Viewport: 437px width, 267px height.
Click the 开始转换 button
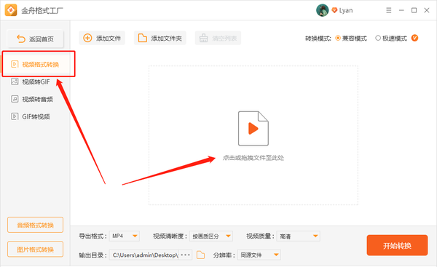point(397,245)
